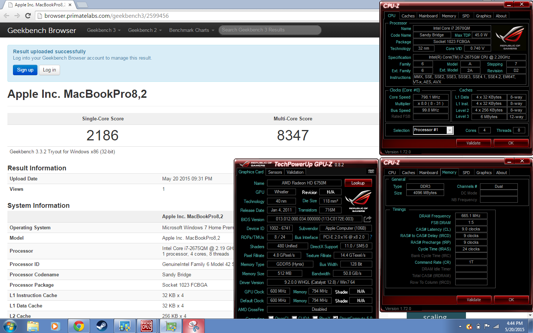This screenshot has height=333, width=533.
Task: Switch to SPD tab in CPU-Z memory window
Action: tap(466, 173)
